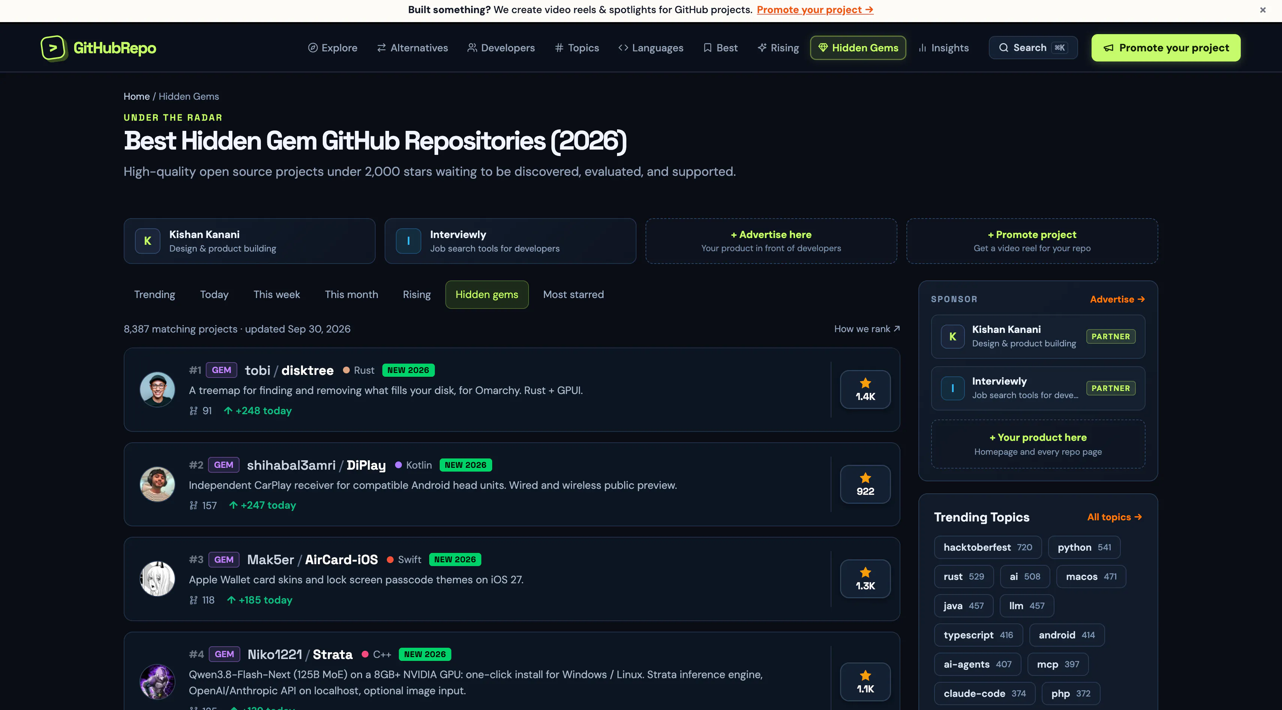
Task: Open the All topics link
Action: [x=1114, y=517]
